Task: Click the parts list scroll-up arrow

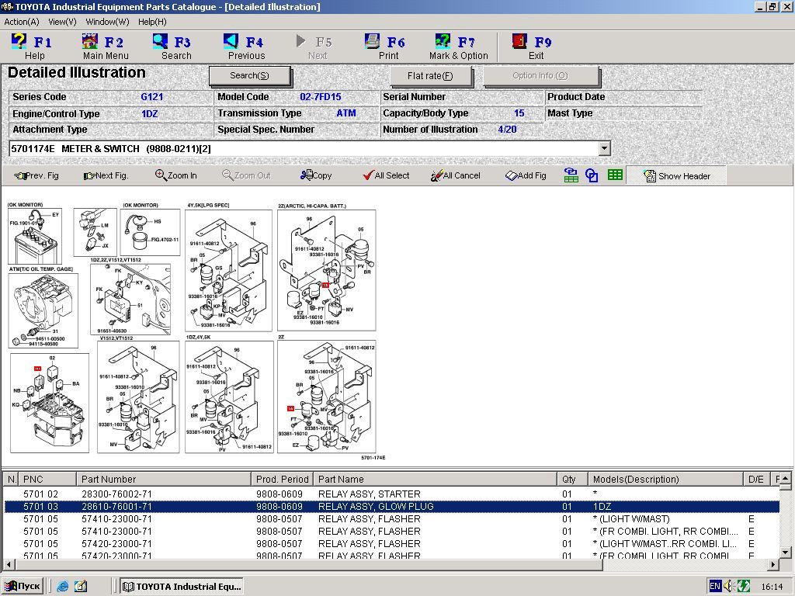Action: (x=785, y=478)
